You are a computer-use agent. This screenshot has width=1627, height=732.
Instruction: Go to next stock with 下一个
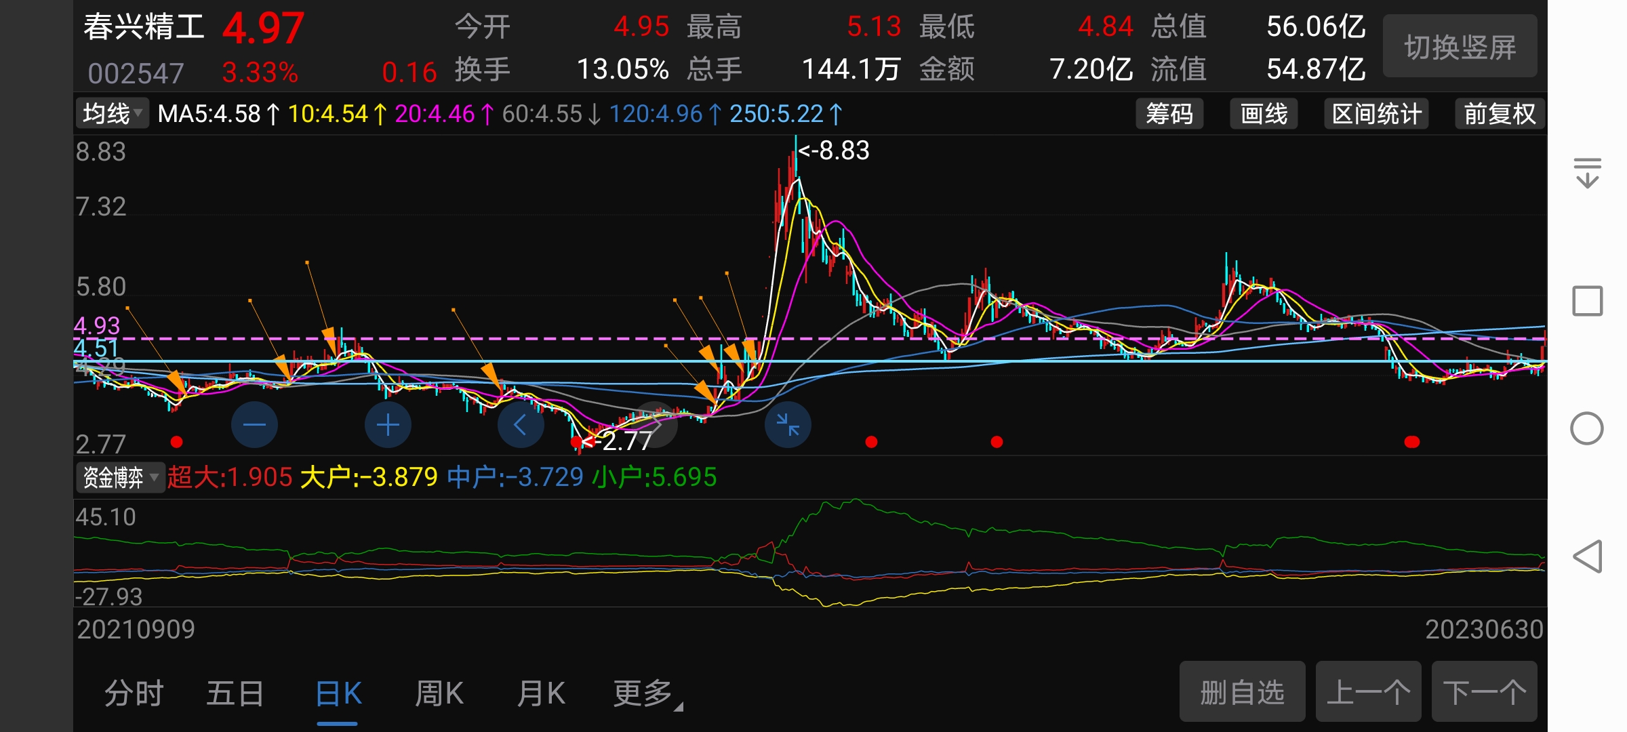(1484, 693)
